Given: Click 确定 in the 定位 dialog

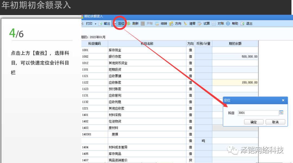Looking at the screenshot, I should pyautogui.click(x=254, y=122).
